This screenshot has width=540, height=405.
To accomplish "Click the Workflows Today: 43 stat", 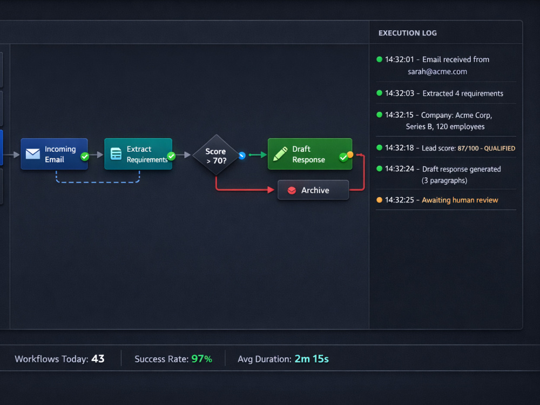I will click(59, 359).
